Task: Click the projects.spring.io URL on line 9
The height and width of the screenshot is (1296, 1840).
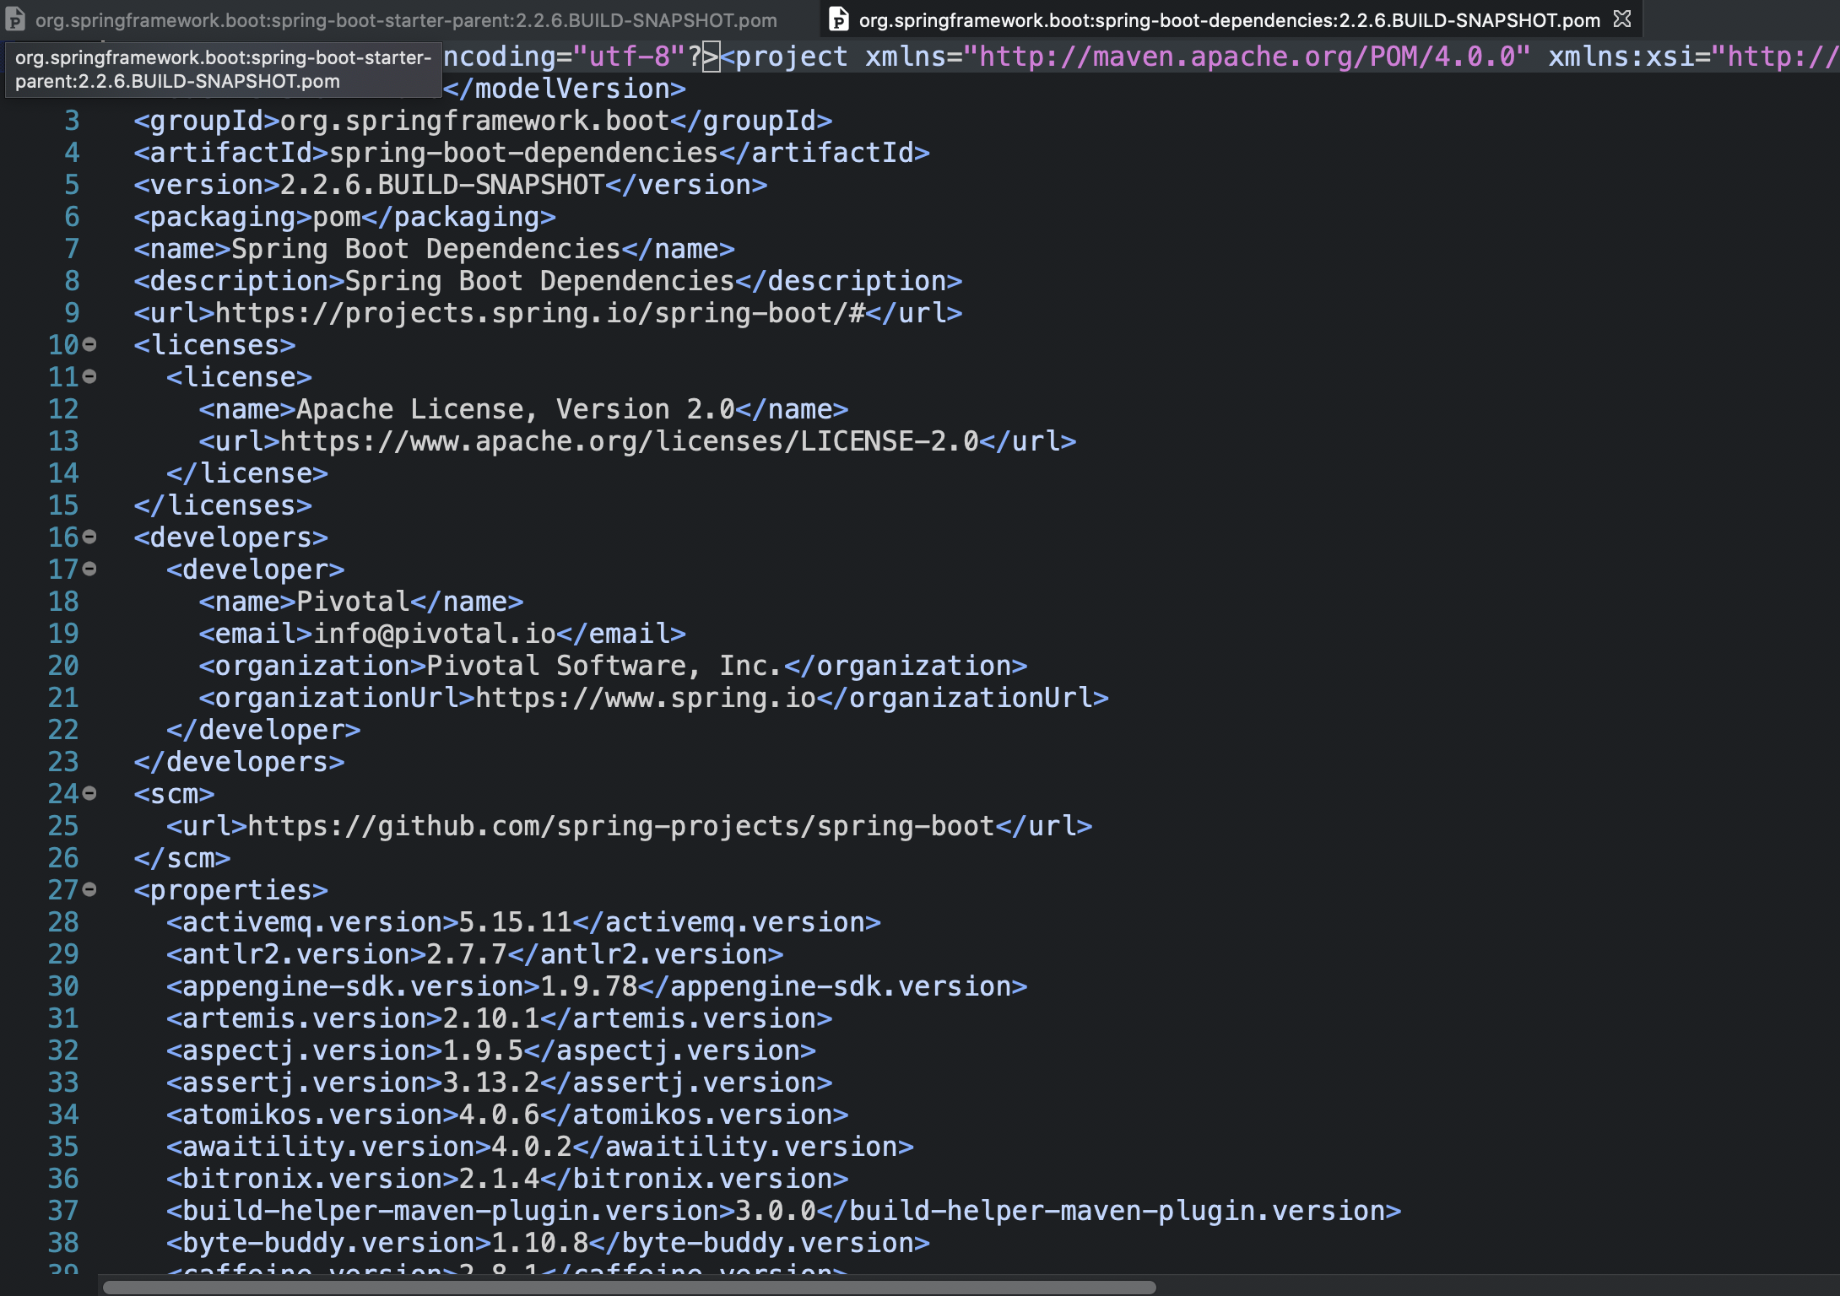Action: tap(540, 313)
